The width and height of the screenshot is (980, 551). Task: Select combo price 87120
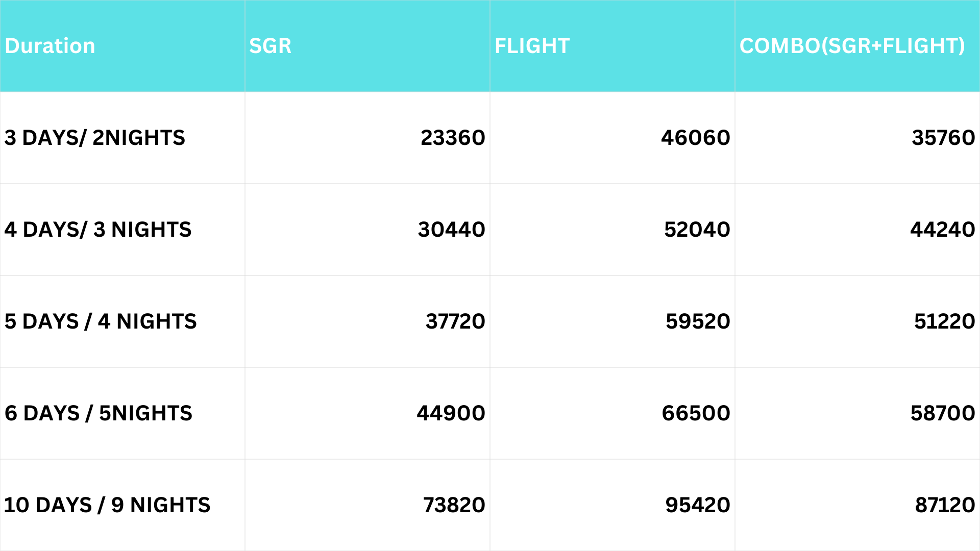945,505
